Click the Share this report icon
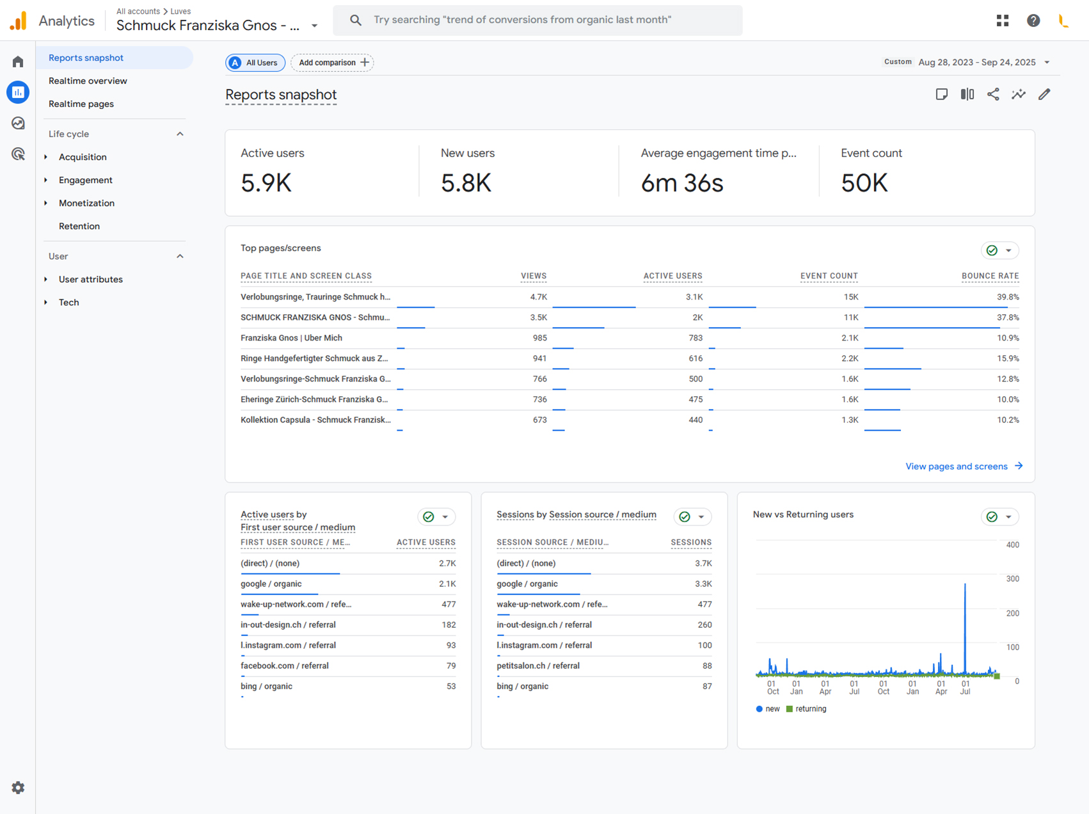The height and width of the screenshot is (814, 1089). coord(993,95)
